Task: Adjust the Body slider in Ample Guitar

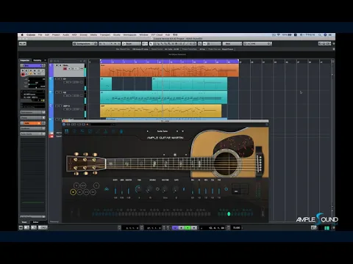Action: [115, 191]
